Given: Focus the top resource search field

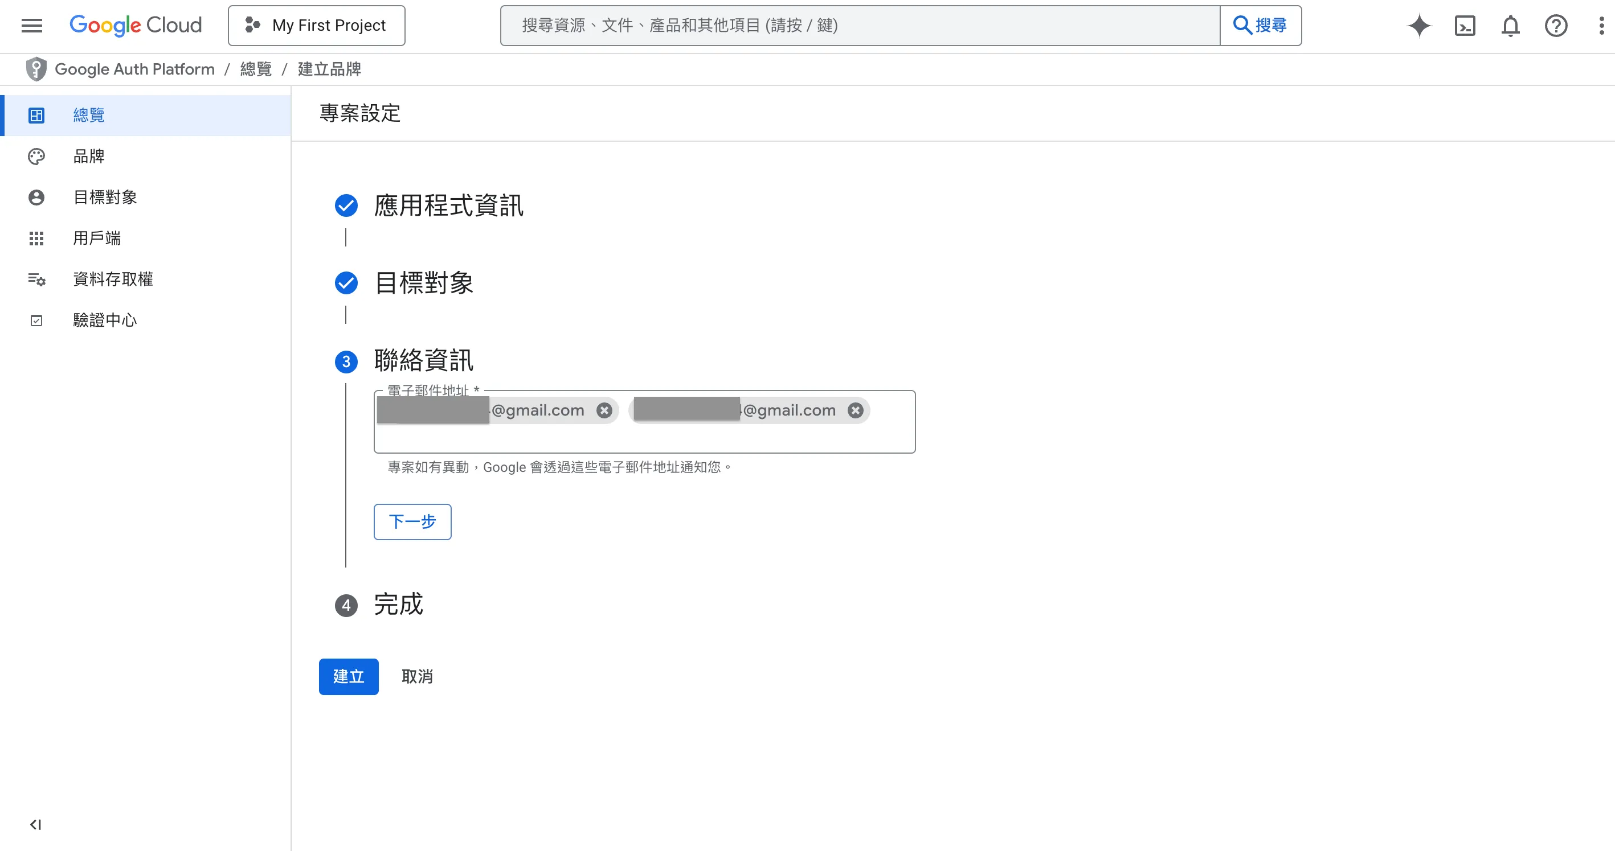Looking at the screenshot, I should click(x=859, y=26).
